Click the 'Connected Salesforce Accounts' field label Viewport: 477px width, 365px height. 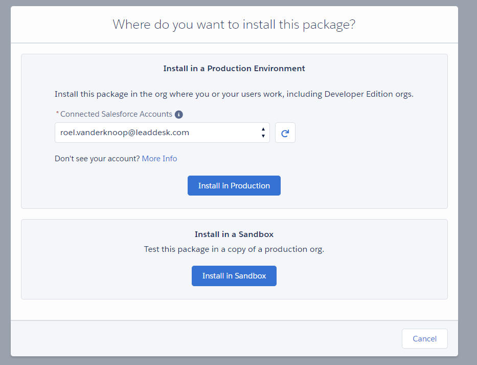(116, 114)
